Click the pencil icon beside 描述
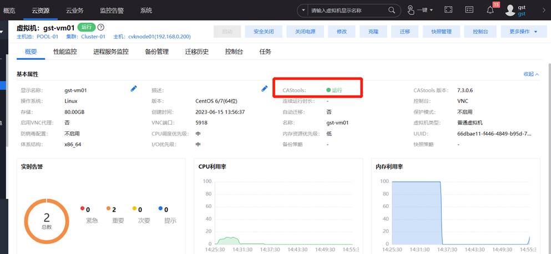This screenshot has width=551, height=254. point(265,89)
